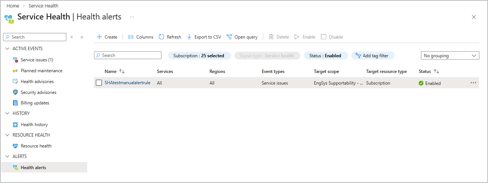
Task: Click the Security advisories shield icon
Action: point(15,92)
